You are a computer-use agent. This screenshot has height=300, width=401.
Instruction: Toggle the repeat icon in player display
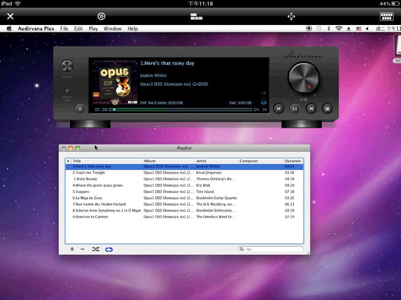(x=264, y=102)
